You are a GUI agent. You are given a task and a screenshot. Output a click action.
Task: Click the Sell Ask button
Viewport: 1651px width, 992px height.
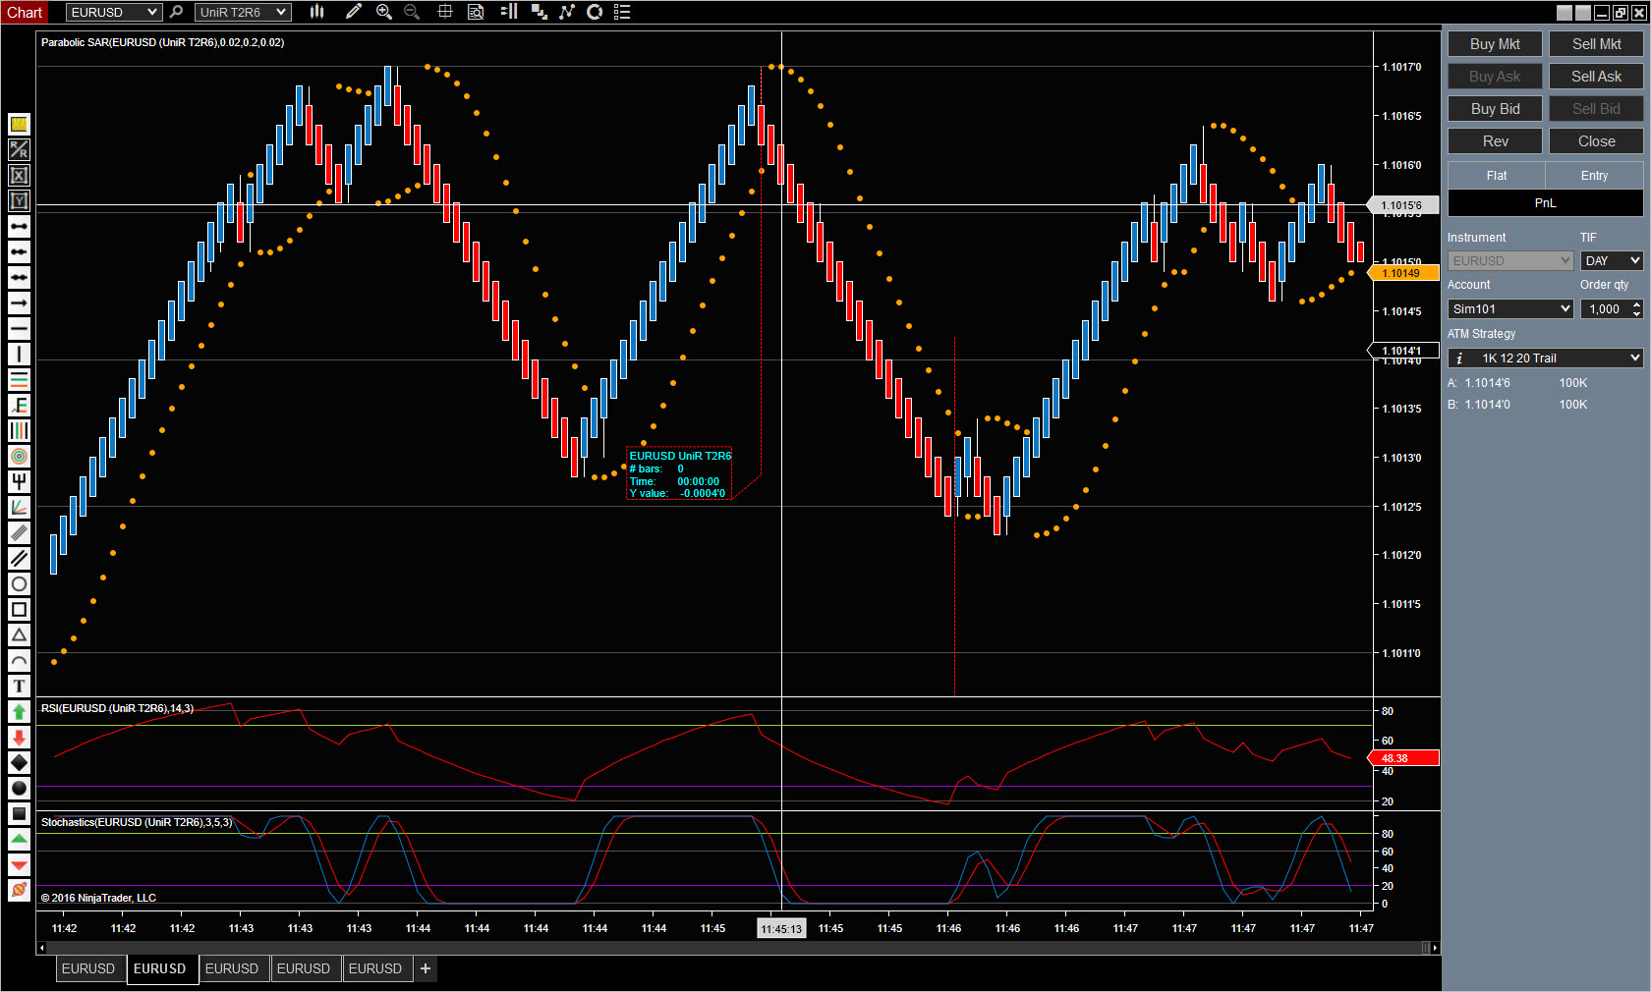pos(1596,77)
